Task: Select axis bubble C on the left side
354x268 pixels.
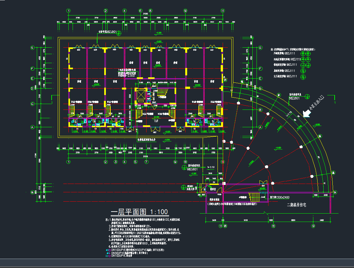Action: point(32,104)
